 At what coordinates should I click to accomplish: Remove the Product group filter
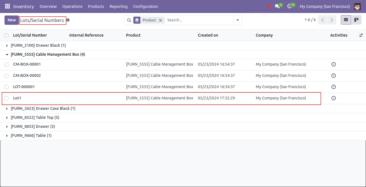pos(160,20)
